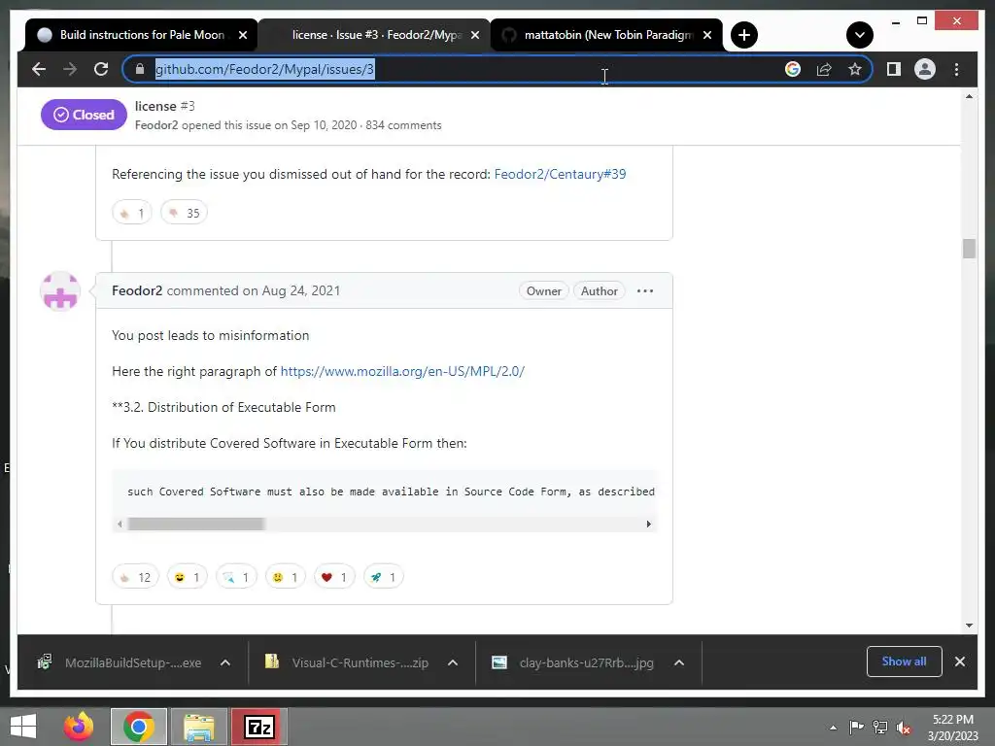The width and height of the screenshot is (995, 746).
Task: Open Chrome three-dot menu
Action: coord(956,69)
